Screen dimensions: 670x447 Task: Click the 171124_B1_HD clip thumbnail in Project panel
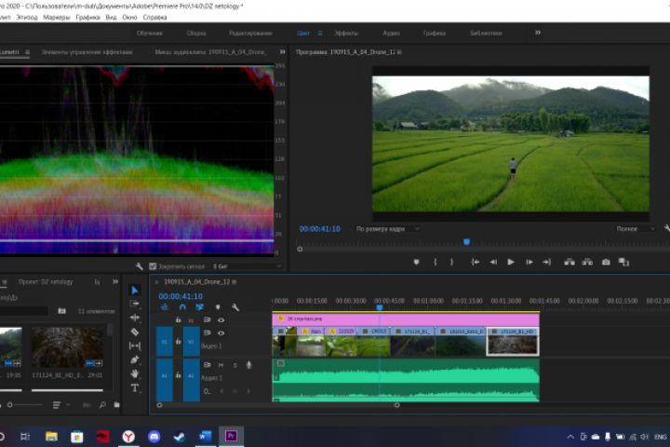[x=67, y=348]
